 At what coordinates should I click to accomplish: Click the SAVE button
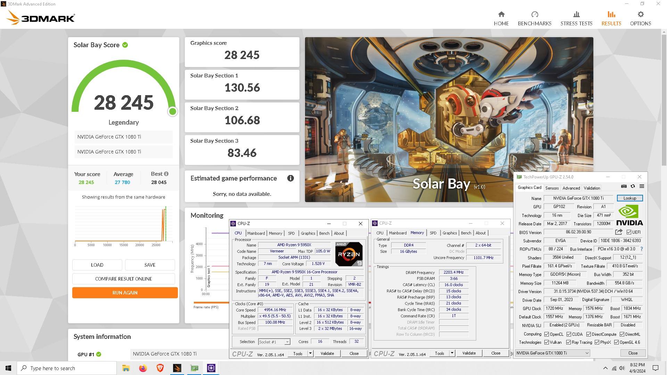click(x=150, y=265)
